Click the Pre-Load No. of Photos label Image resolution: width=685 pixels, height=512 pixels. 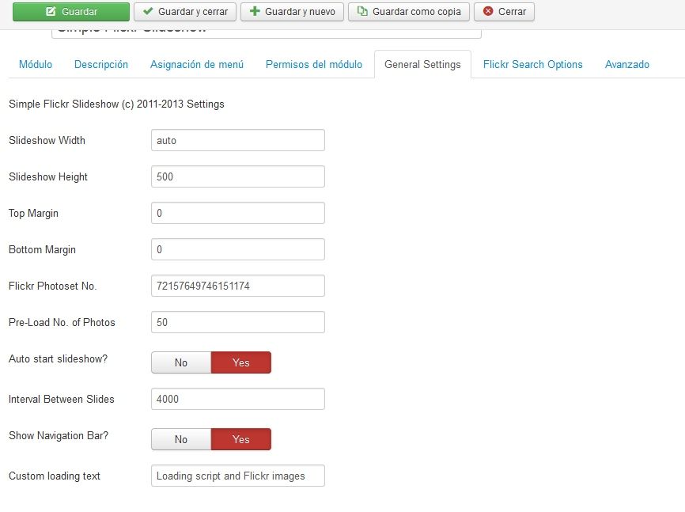pos(62,322)
